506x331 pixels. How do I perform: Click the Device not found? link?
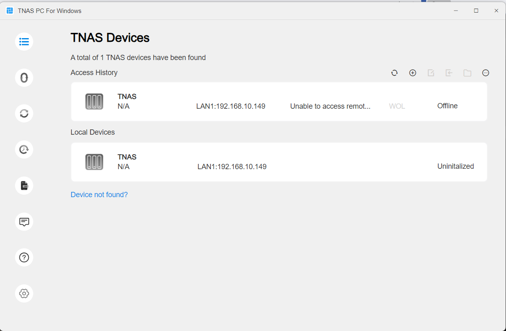pyautogui.click(x=99, y=195)
